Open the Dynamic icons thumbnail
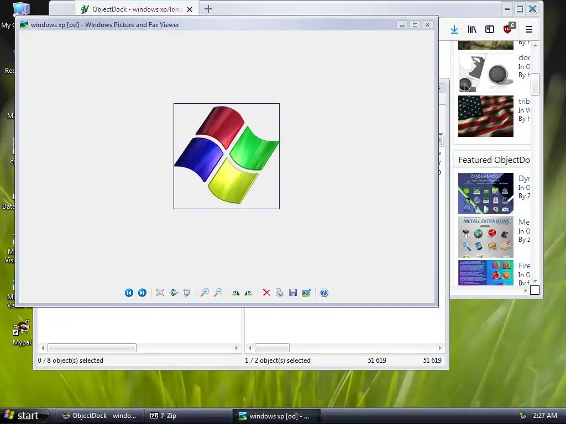Image resolution: width=566 pixels, height=424 pixels. click(x=486, y=194)
